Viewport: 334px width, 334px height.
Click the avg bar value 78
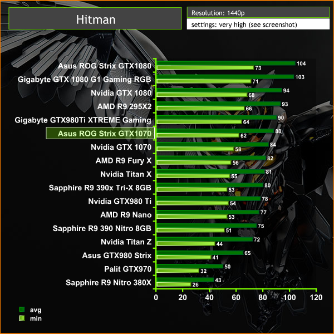tap(265, 199)
